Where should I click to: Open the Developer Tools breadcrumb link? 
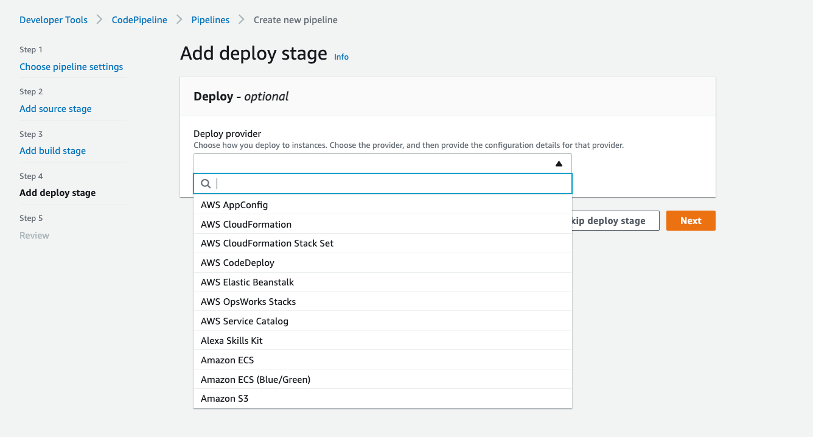54,20
